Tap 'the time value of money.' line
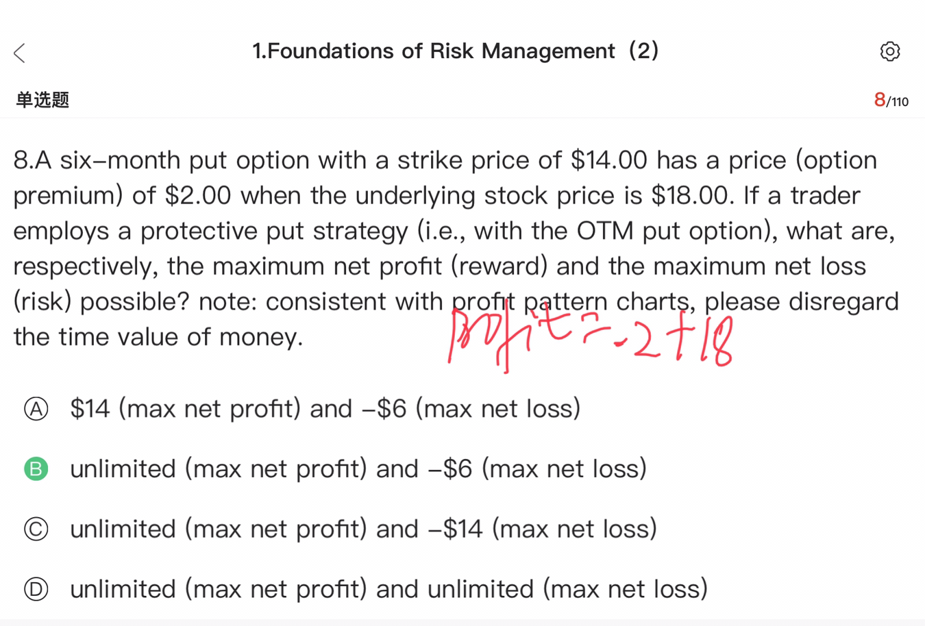The image size is (925, 626). (158, 337)
